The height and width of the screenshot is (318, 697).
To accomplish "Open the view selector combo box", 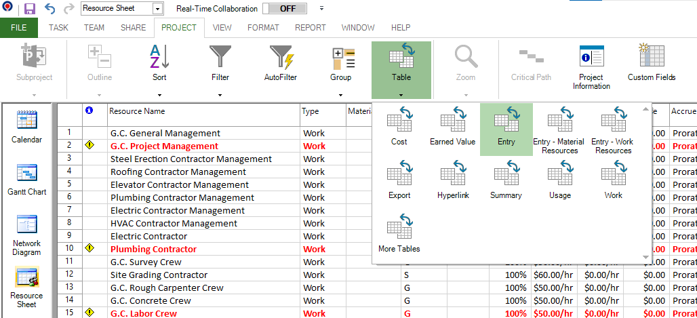I will pyautogui.click(x=122, y=8).
